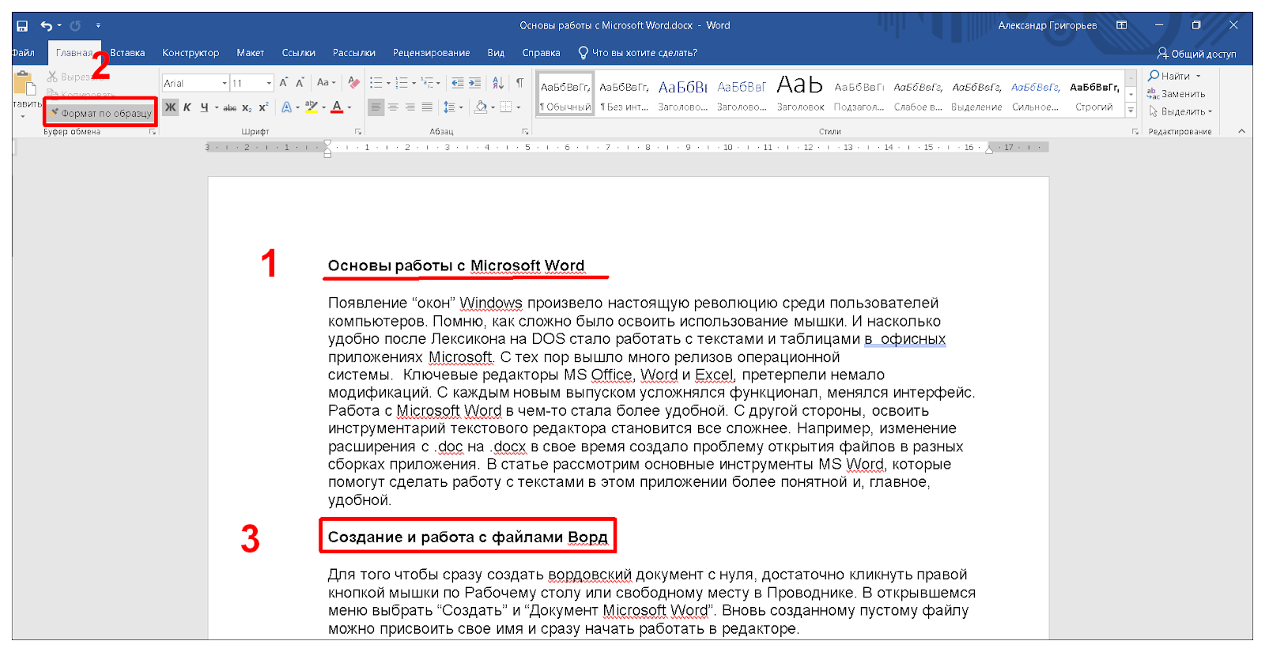Viewport: 1265px width, 652px height.
Task: Switch to the Рецензирование tab
Action: [431, 53]
